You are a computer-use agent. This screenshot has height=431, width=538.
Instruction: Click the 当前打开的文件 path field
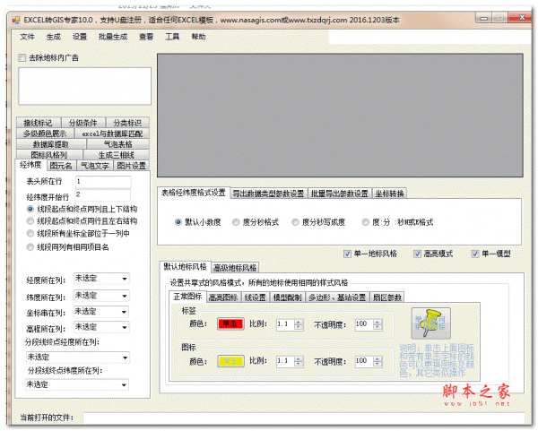(x=304, y=418)
